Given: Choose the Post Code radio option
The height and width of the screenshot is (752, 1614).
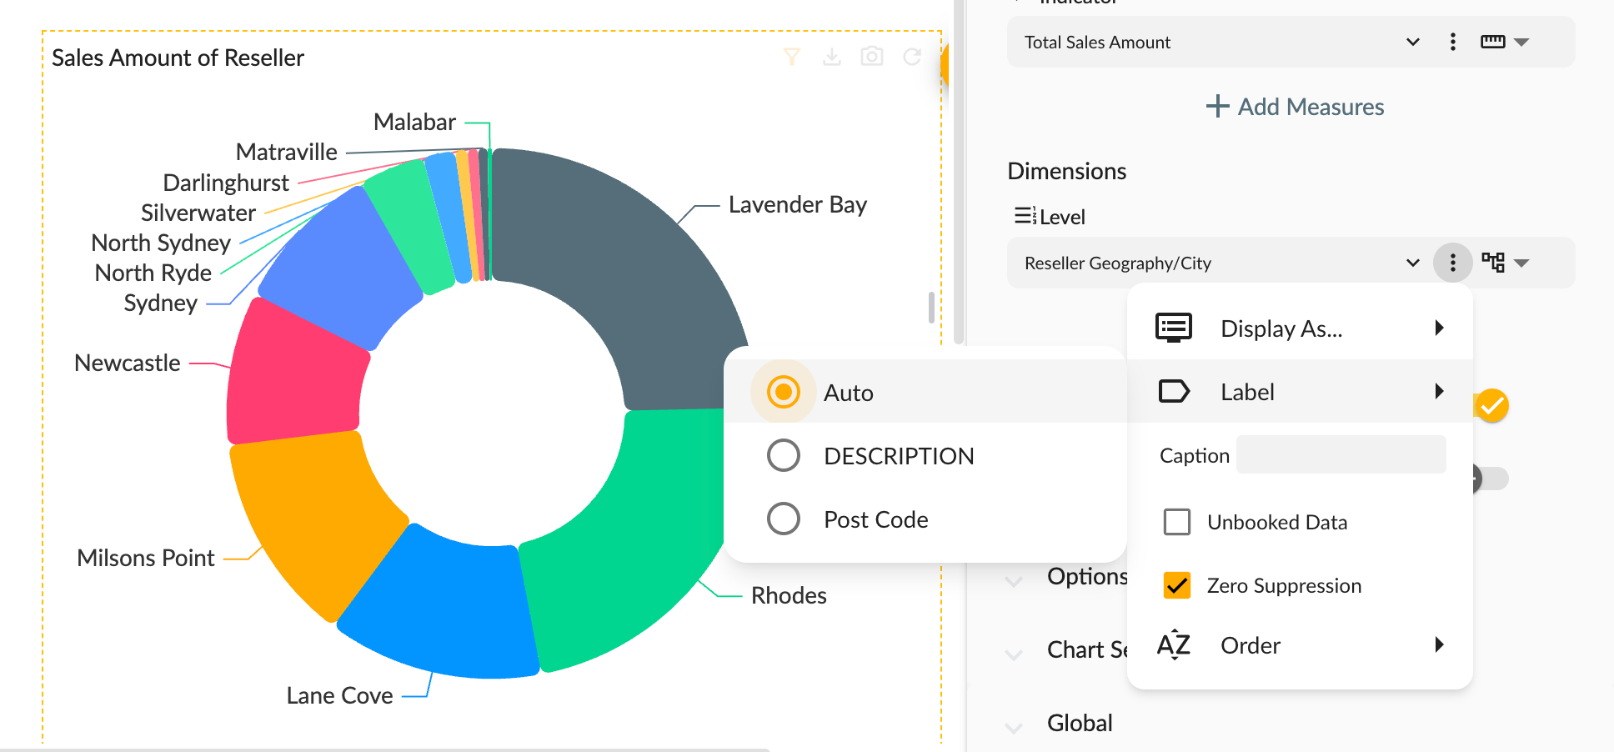Looking at the screenshot, I should [x=784, y=519].
